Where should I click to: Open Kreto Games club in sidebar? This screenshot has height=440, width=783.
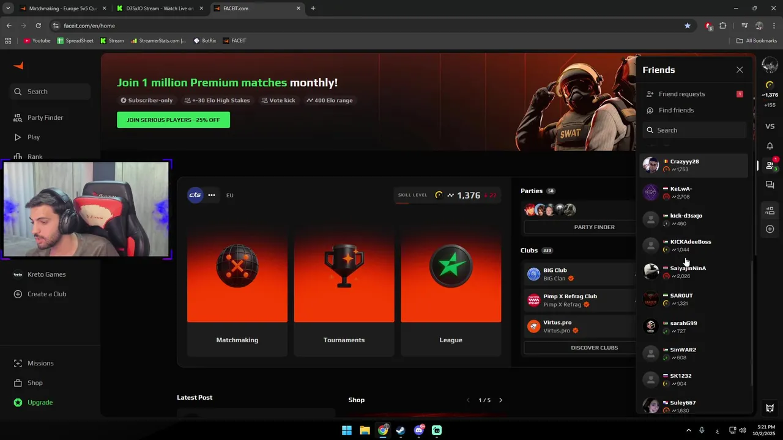tap(50, 274)
